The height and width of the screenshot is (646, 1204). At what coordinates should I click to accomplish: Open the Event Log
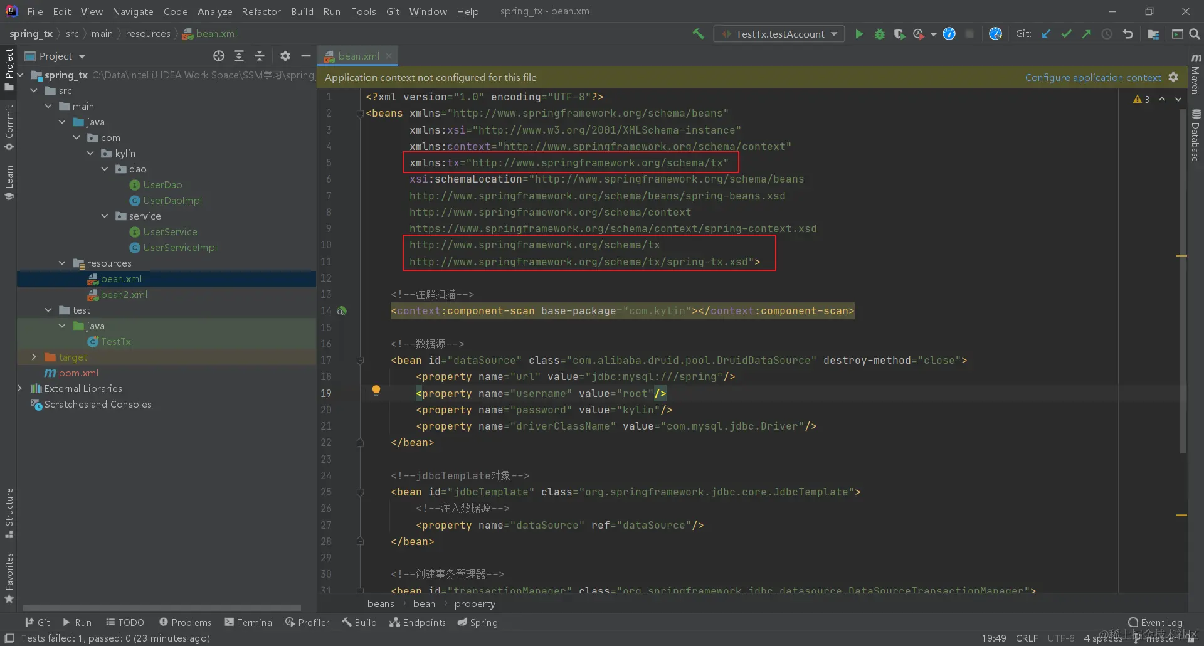click(x=1155, y=622)
